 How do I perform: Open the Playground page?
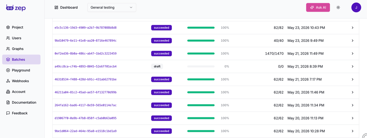[21, 70]
